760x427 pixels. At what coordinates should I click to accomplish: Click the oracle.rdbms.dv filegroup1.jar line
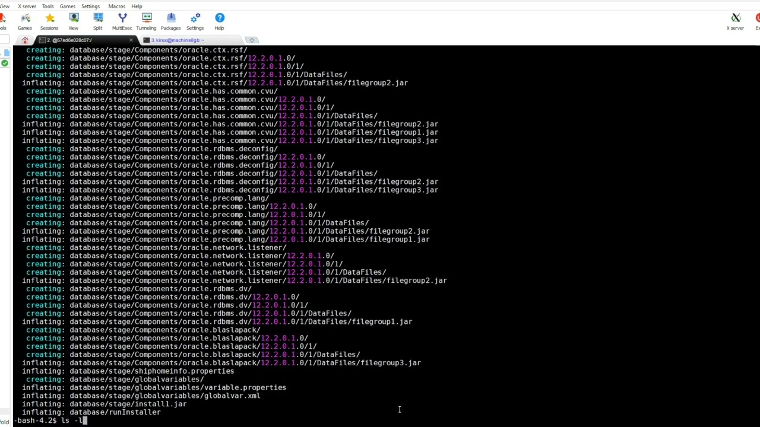[x=217, y=321]
